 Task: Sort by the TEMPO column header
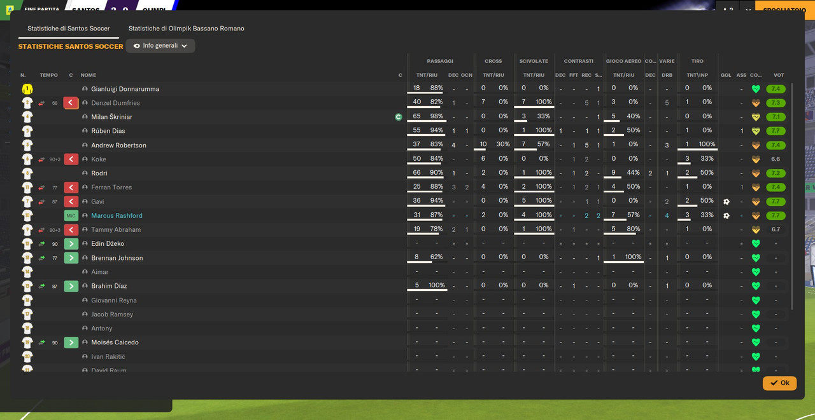coord(48,75)
